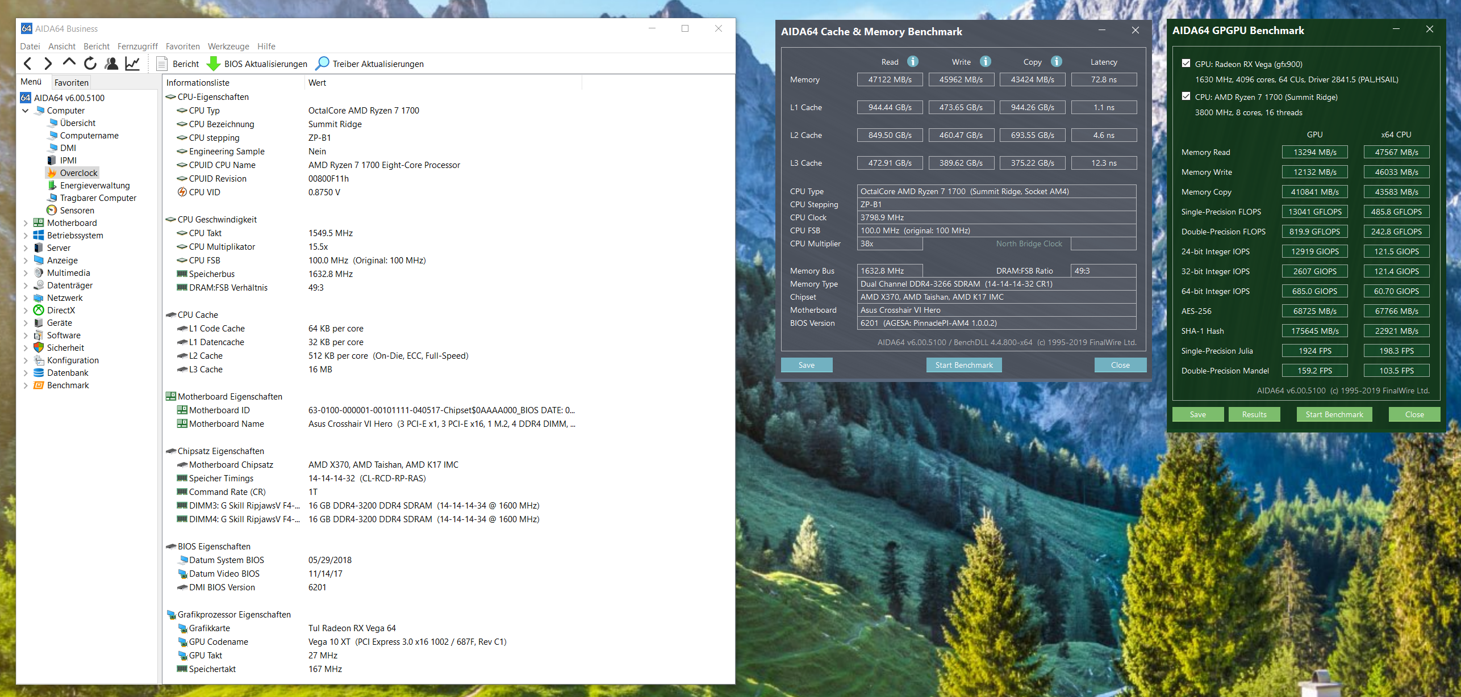
Task: Select Sensoren in the tree
Action: click(x=77, y=211)
